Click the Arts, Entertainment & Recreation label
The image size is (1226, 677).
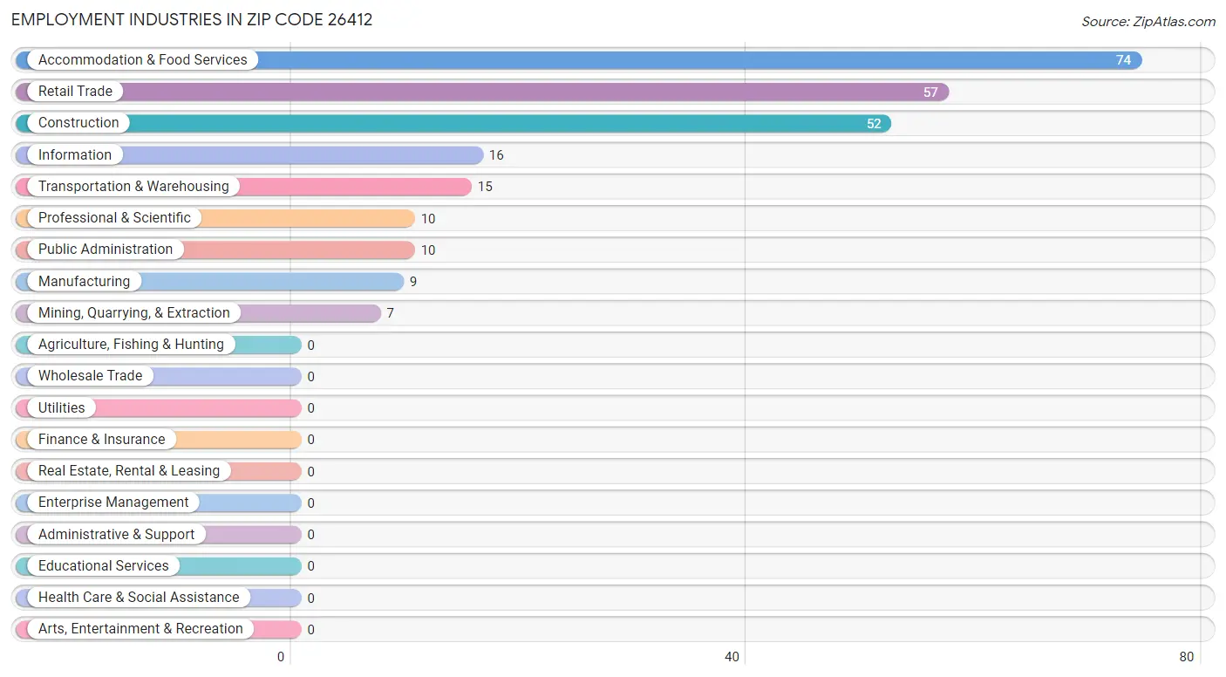click(140, 629)
